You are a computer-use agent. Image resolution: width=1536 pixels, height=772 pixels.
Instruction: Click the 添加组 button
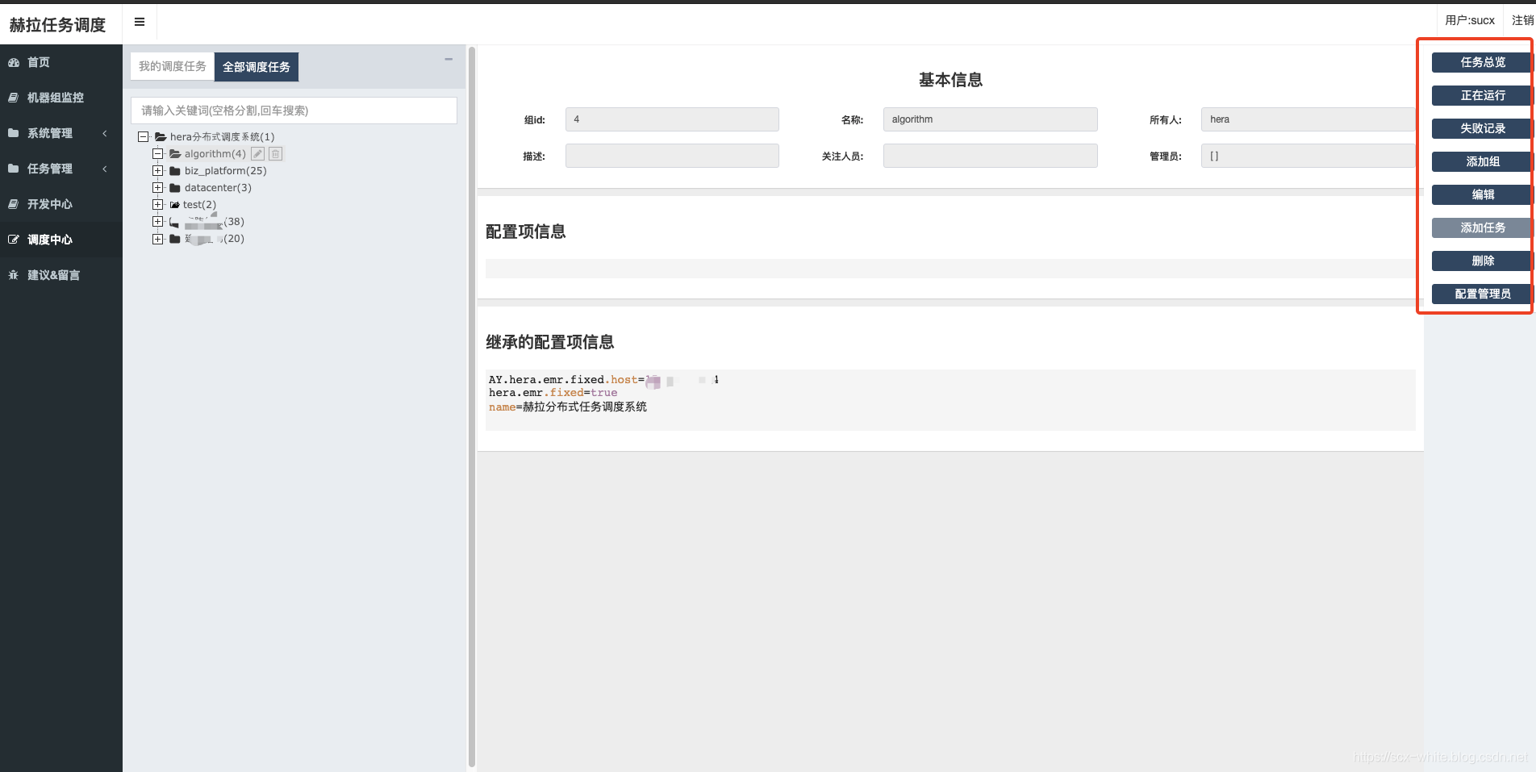point(1481,161)
